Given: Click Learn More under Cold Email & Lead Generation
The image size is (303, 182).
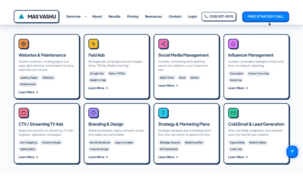Looking at the screenshot, I should pos(238,157).
